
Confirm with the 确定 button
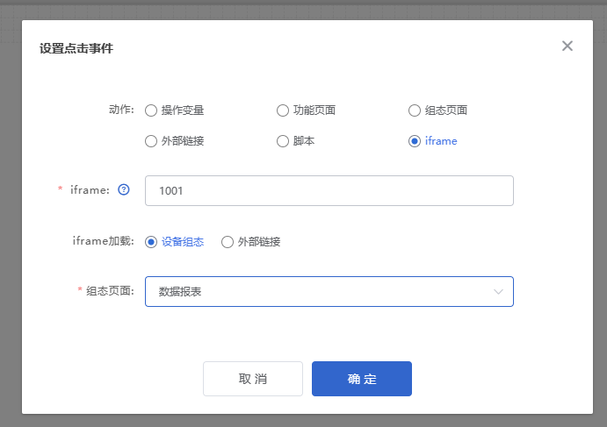[x=362, y=379]
